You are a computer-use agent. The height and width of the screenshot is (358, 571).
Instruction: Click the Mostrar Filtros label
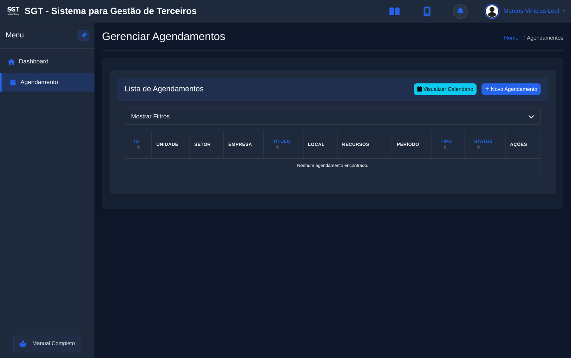[x=150, y=116]
